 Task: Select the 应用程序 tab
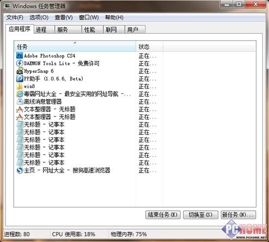(x=20, y=29)
